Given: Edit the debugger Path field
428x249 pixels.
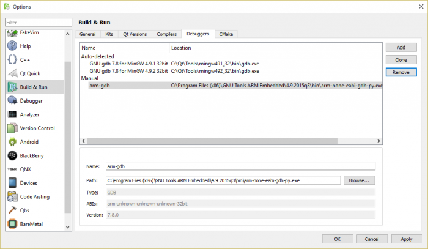Looking at the screenshot, I should click(223, 180).
